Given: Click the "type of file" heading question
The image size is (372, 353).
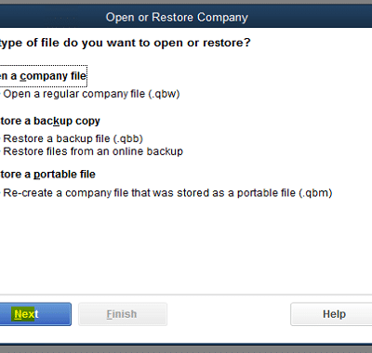Looking at the screenshot, I should pyautogui.click(x=125, y=43).
